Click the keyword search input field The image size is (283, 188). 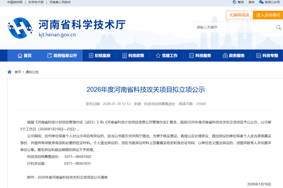click(x=235, y=27)
